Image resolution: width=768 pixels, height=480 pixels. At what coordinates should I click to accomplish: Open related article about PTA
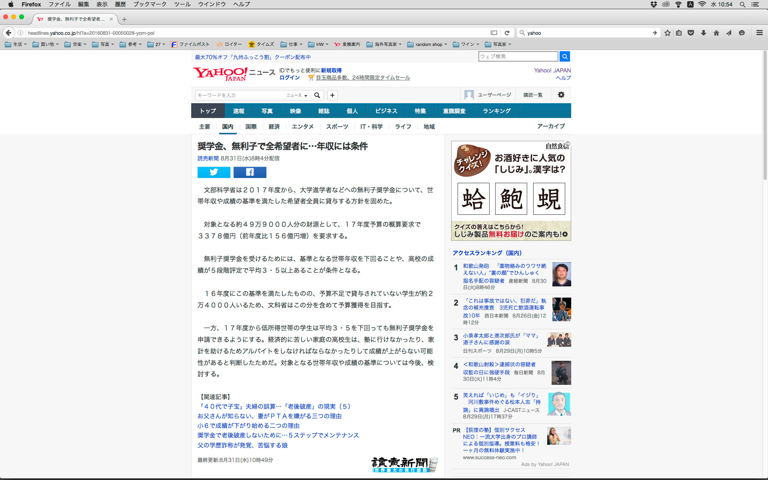(269, 416)
